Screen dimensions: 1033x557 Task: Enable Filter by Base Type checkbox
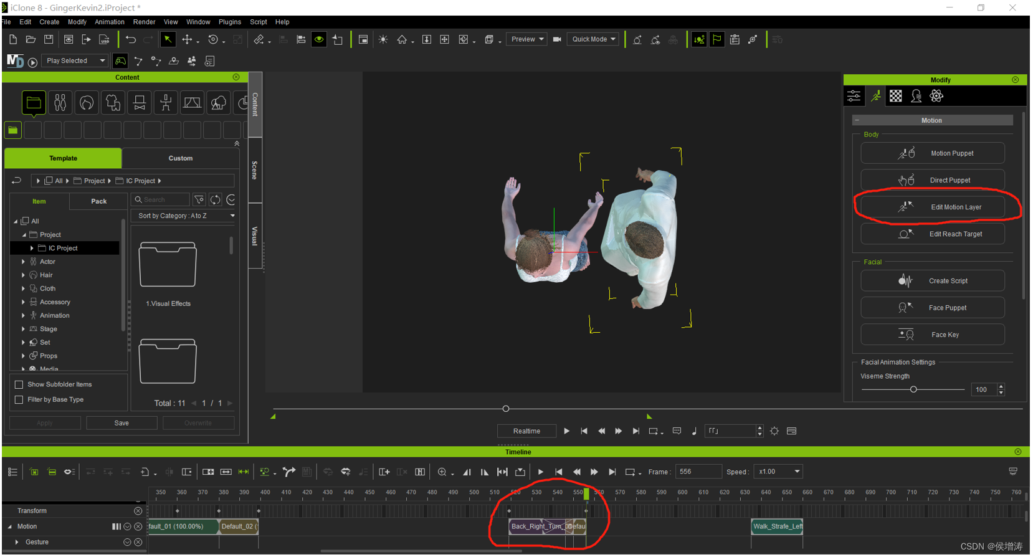[19, 400]
